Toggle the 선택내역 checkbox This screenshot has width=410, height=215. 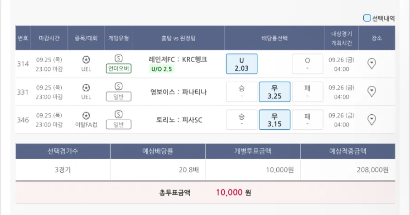367,19
